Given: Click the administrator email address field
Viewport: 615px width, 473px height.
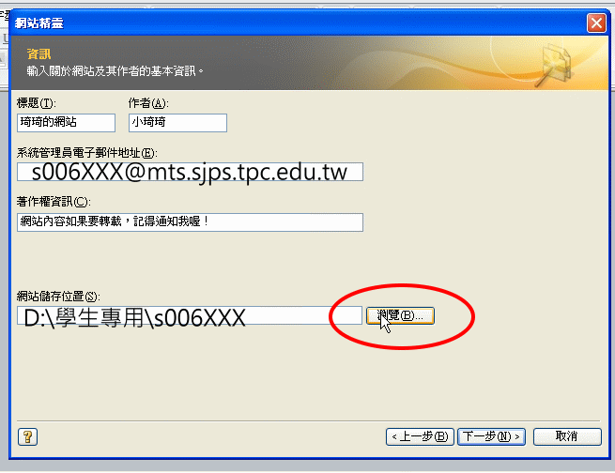Looking at the screenshot, I should 190,172.
